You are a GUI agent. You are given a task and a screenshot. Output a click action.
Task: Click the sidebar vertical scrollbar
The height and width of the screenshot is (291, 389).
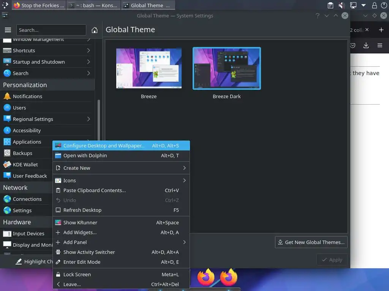click(x=99, y=120)
